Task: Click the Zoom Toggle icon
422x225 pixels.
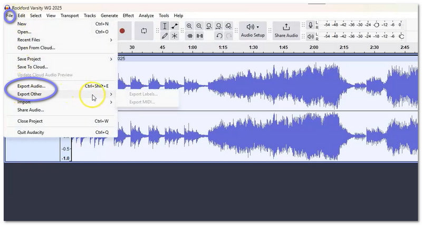Action: pyautogui.click(x=228, y=26)
